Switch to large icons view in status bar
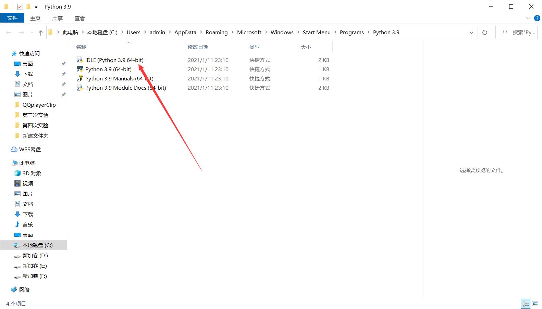The height and width of the screenshot is (309, 542). 535,304
